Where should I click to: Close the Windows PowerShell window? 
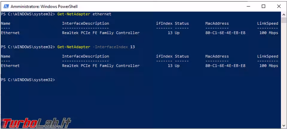click(279, 6)
